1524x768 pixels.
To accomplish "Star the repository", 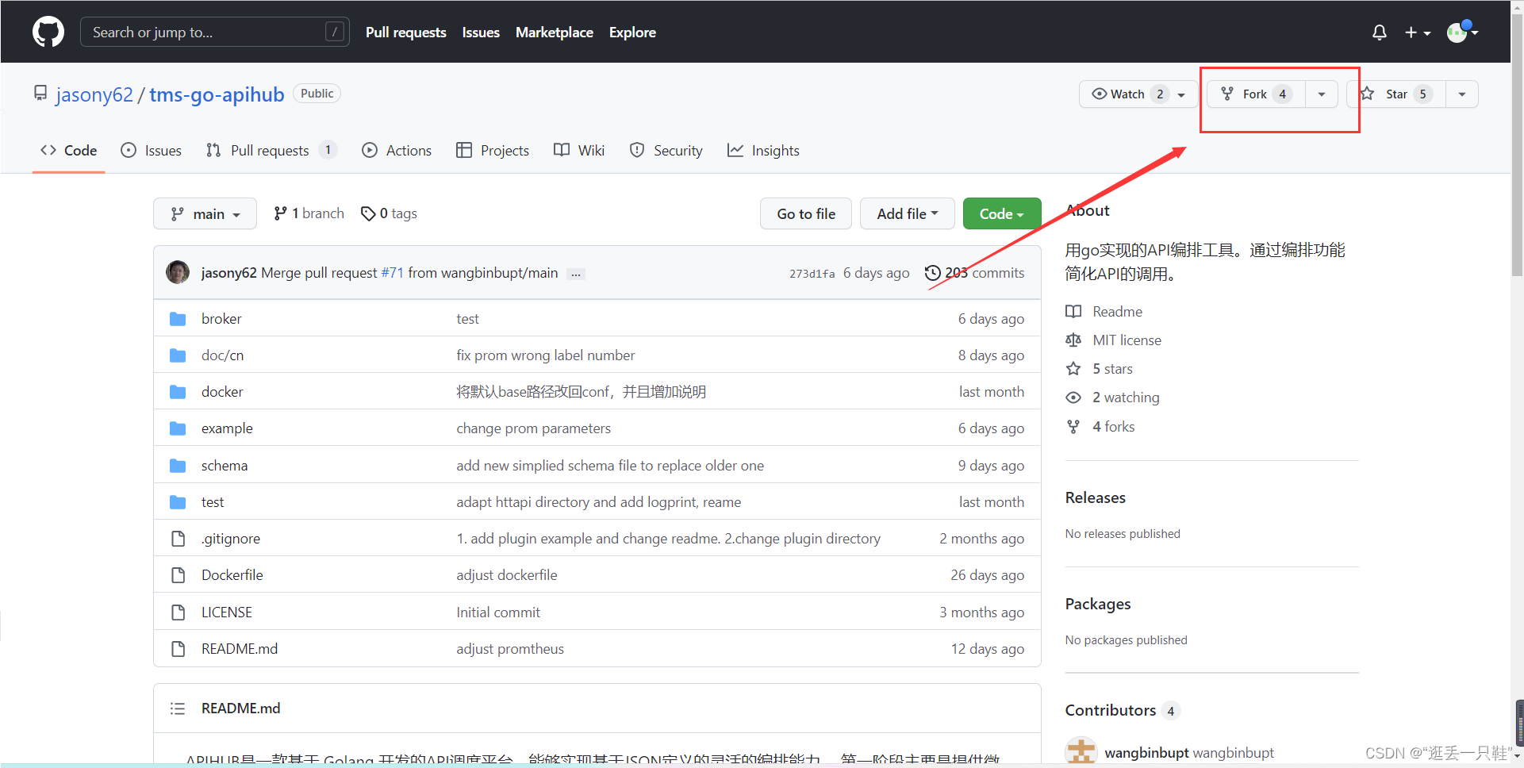I will point(1396,94).
